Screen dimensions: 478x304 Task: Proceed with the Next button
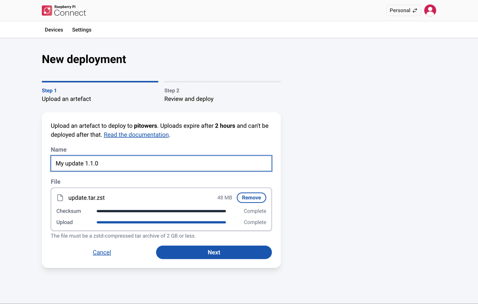[x=214, y=252]
